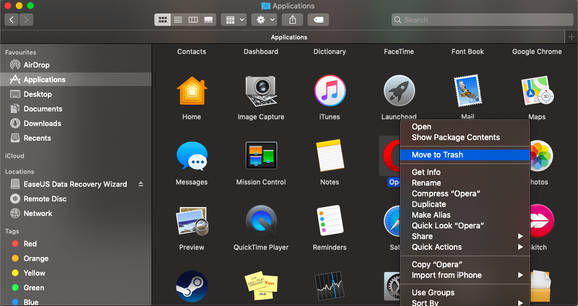Select the Stickies yellow notes icon

pyautogui.click(x=261, y=286)
